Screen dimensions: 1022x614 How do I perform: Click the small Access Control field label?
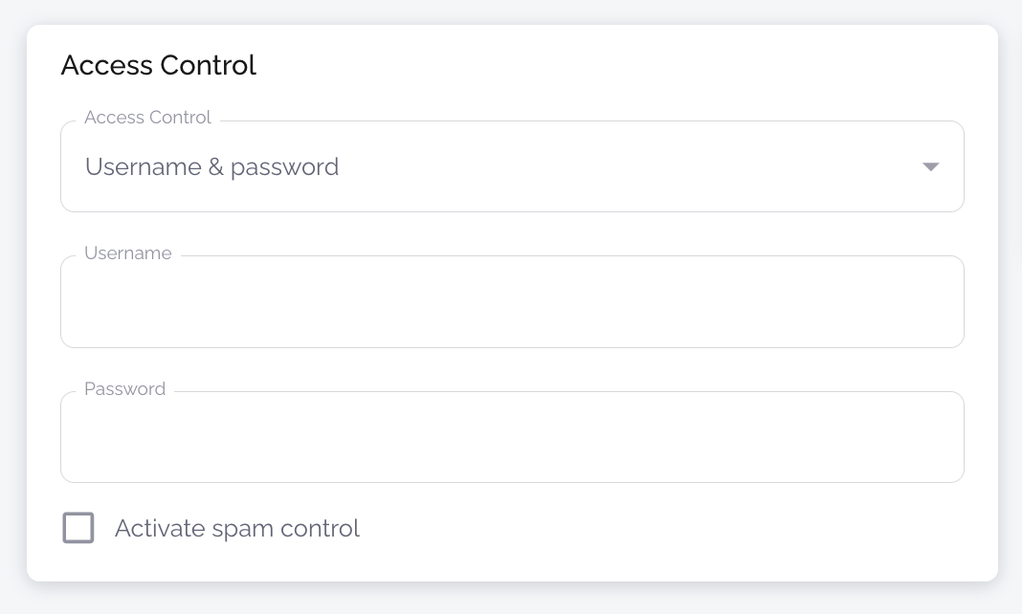point(147,118)
